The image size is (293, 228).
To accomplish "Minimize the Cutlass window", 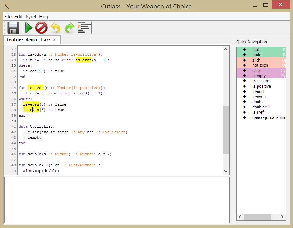I will [x=255, y=6].
